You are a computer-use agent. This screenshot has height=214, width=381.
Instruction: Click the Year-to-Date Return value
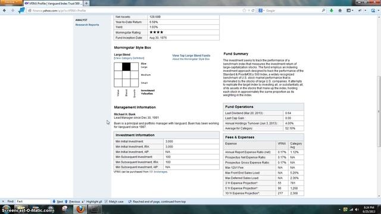point(154,22)
